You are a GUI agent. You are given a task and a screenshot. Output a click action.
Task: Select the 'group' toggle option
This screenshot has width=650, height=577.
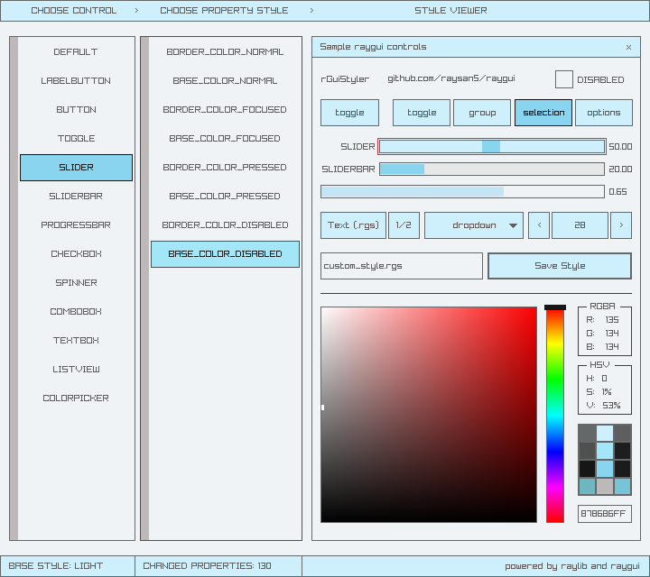(482, 113)
